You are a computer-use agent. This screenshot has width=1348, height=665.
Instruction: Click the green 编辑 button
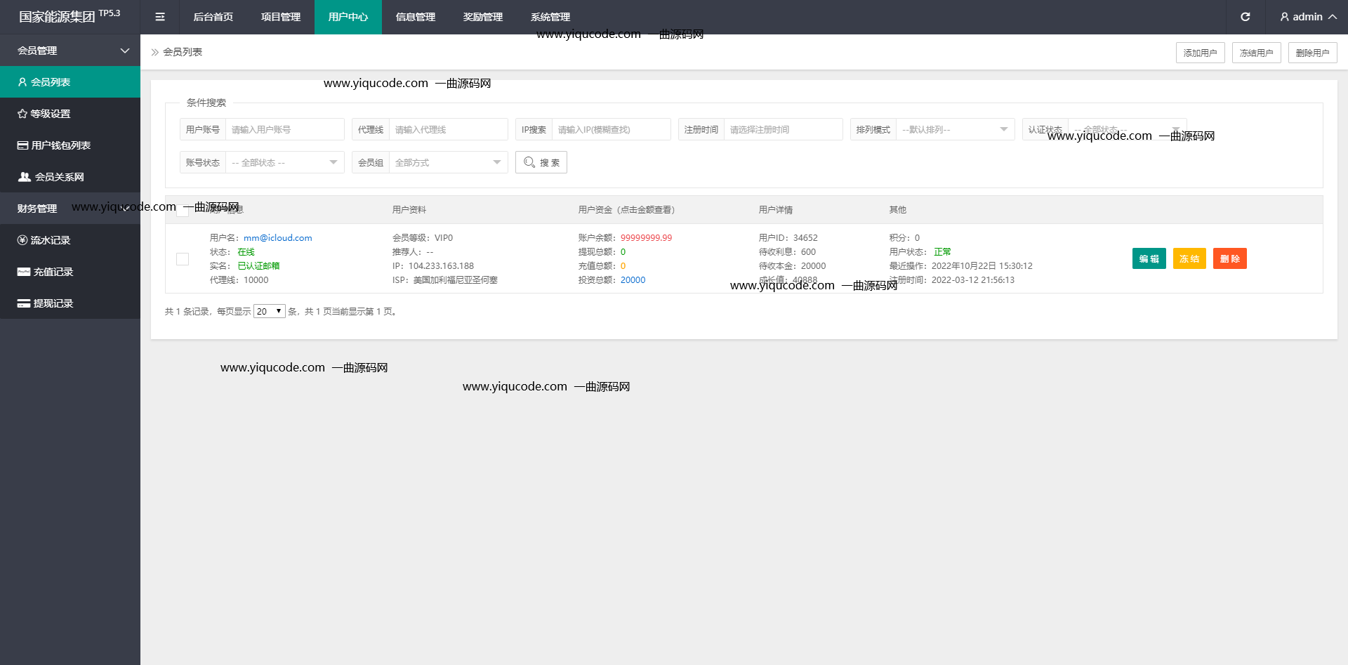click(1149, 259)
